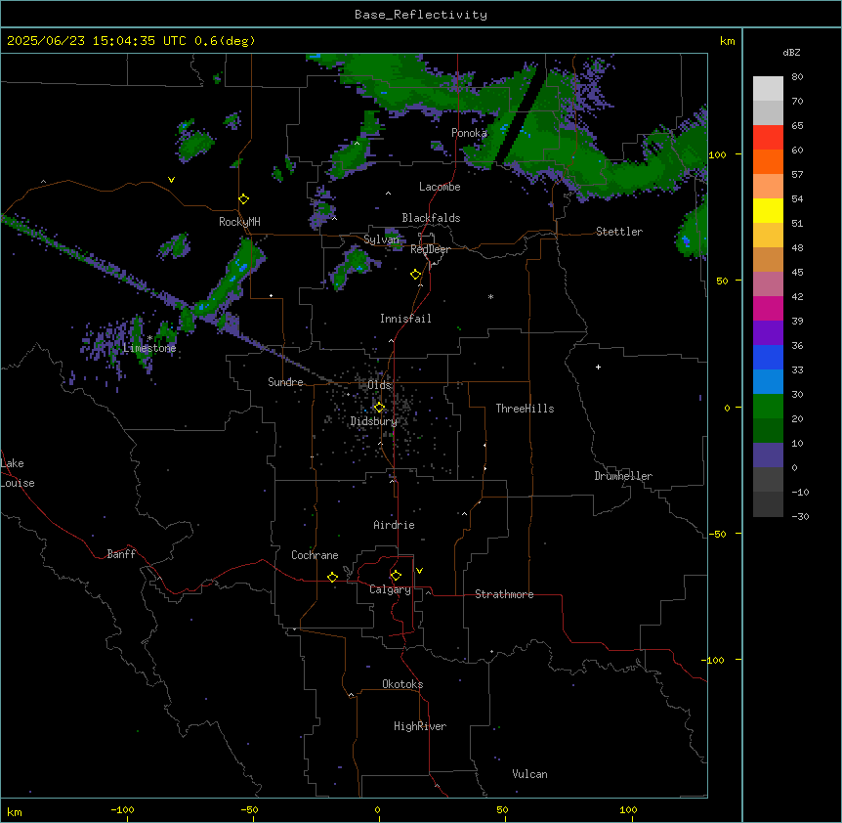Click the ThreeHills map label
The height and width of the screenshot is (823, 842).
525,409
